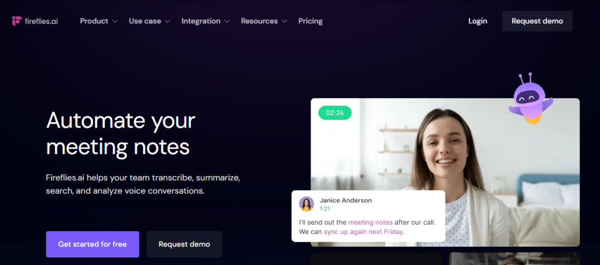This screenshot has height=265, width=600.
Task: Open the Resources dropdown
Action: tap(264, 21)
